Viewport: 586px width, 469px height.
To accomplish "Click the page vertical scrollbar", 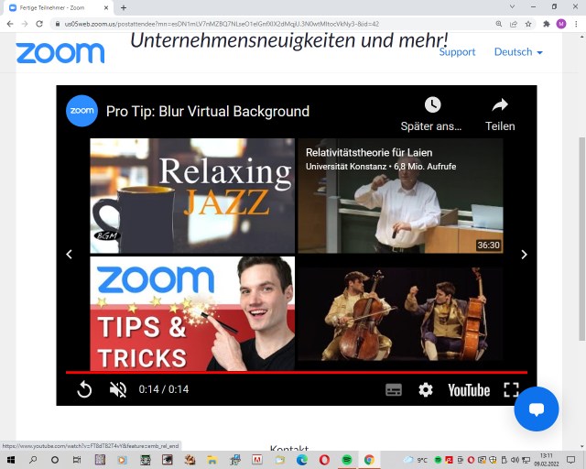I will tap(582, 238).
